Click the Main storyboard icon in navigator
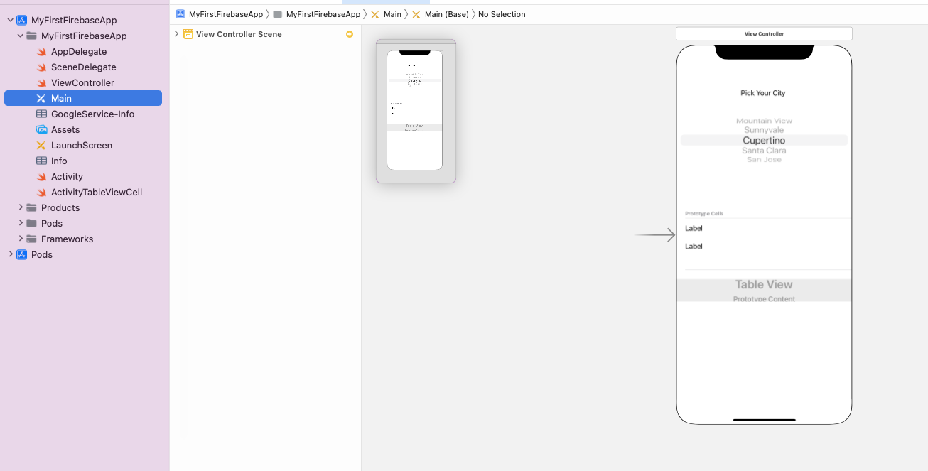The image size is (928, 471). click(41, 99)
